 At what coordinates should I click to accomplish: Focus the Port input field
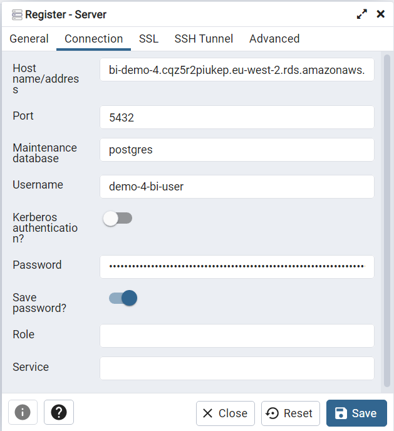coord(237,117)
